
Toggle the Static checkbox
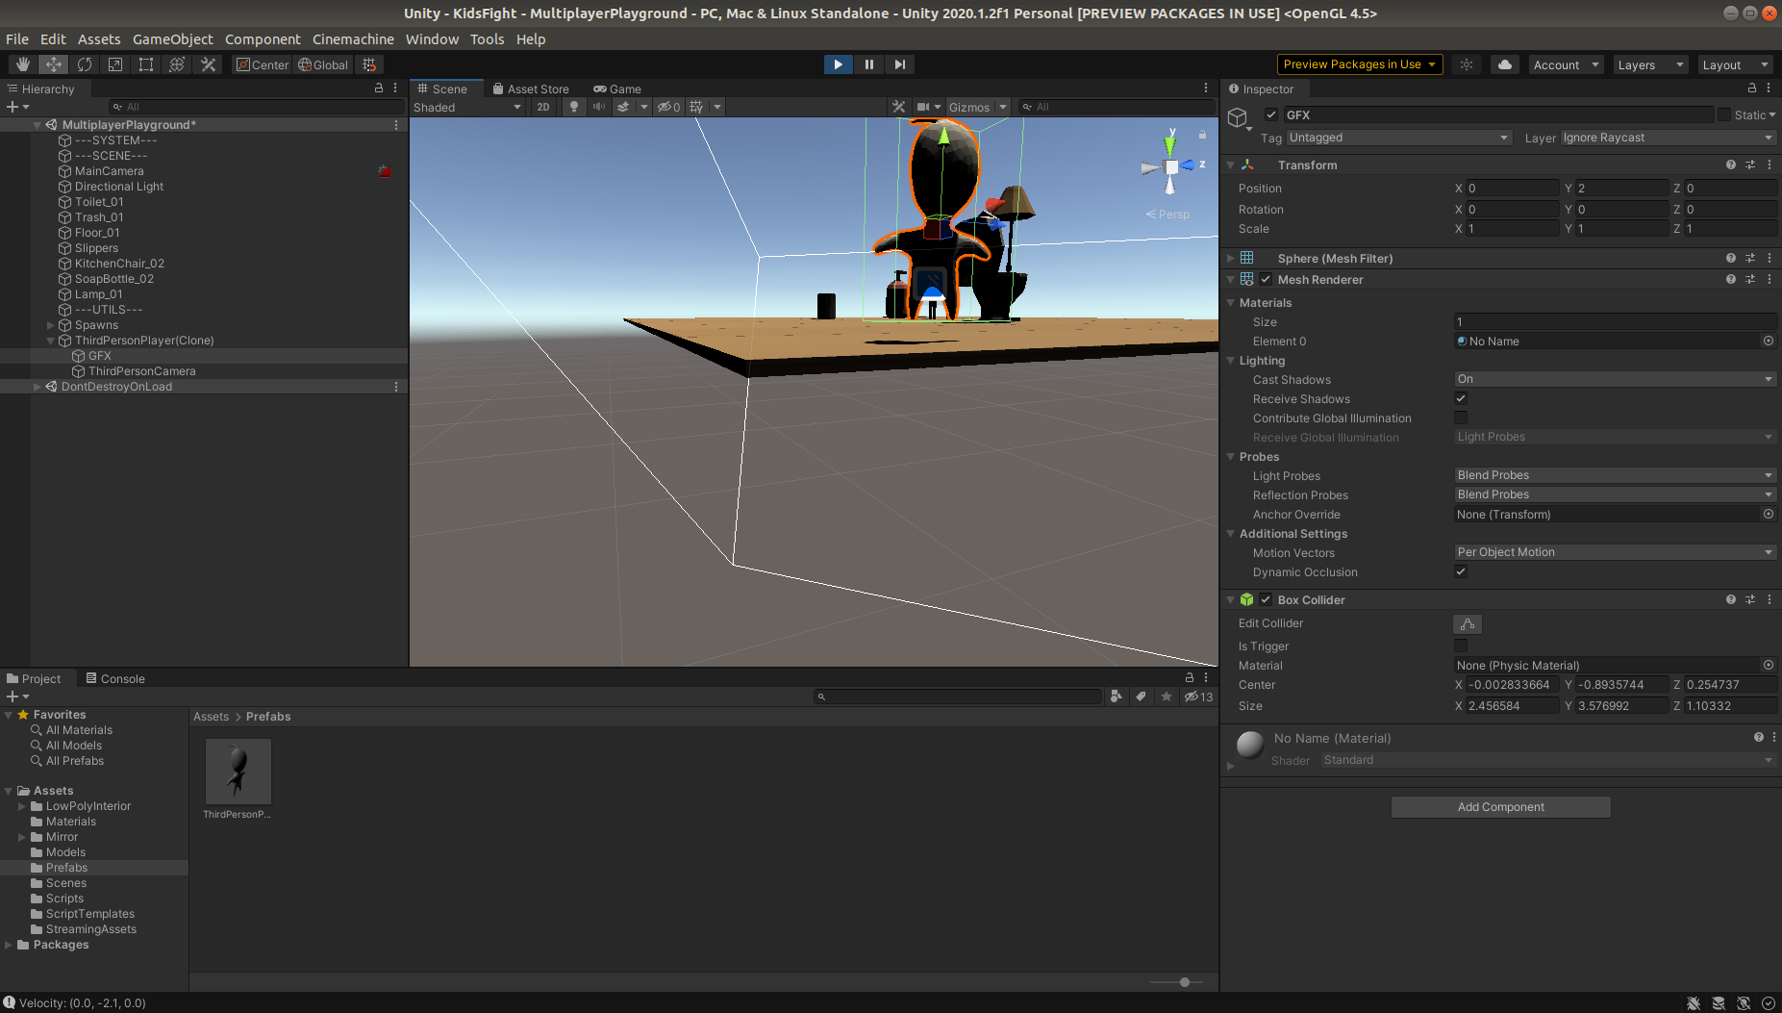click(x=1724, y=114)
